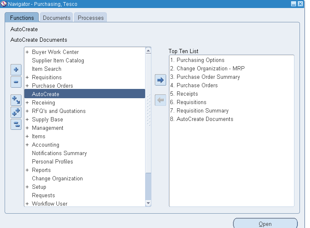Minimize the Navigator window
This screenshot has width=310, height=228.
click(x=294, y=4)
